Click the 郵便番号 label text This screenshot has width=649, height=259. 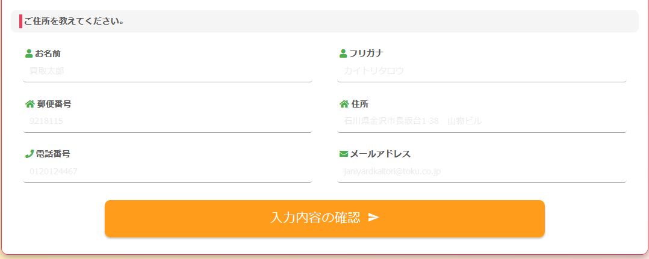click(54, 104)
